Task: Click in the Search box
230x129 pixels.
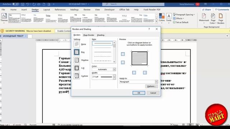Action: coord(133,4)
